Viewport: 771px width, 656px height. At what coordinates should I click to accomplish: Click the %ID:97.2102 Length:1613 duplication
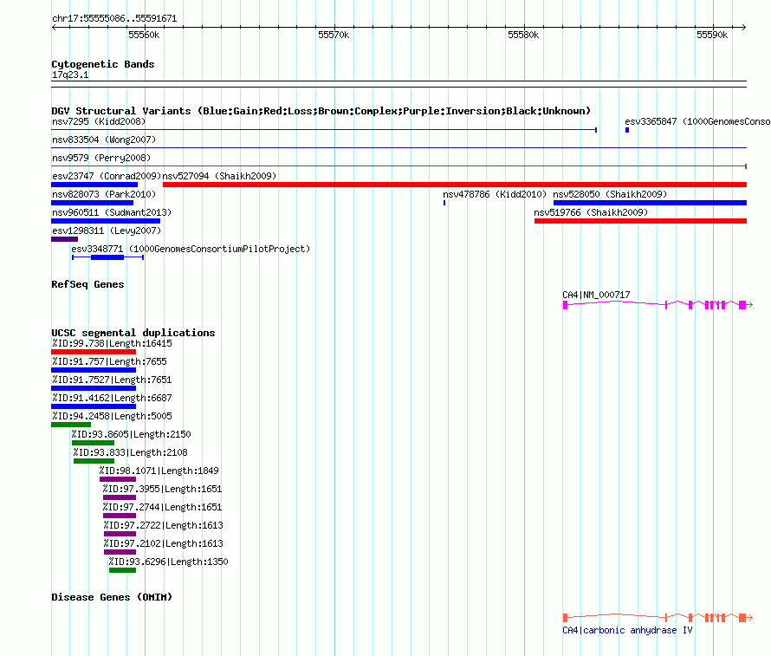point(120,552)
